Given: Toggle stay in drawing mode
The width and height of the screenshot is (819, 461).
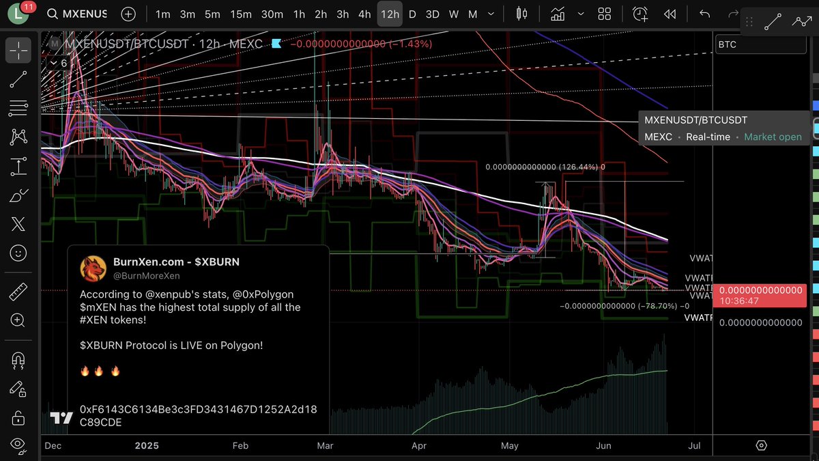Looking at the screenshot, I should tap(18, 389).
